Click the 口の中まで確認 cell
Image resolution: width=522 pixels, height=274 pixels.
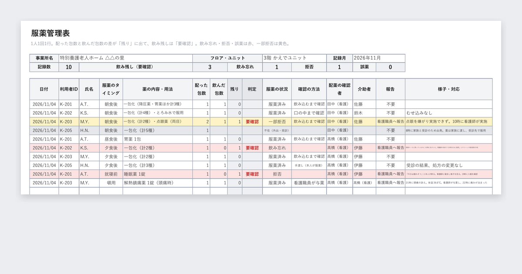309,113
